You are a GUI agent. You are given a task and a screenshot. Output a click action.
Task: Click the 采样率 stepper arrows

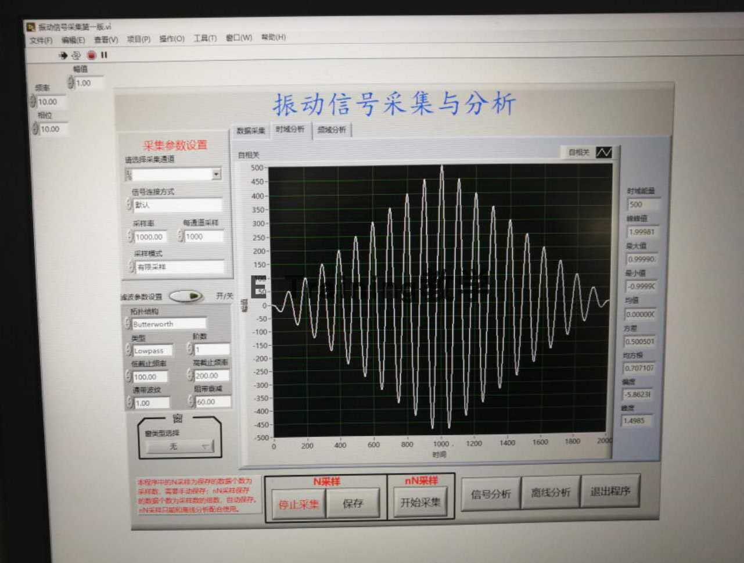pos(130,236)
